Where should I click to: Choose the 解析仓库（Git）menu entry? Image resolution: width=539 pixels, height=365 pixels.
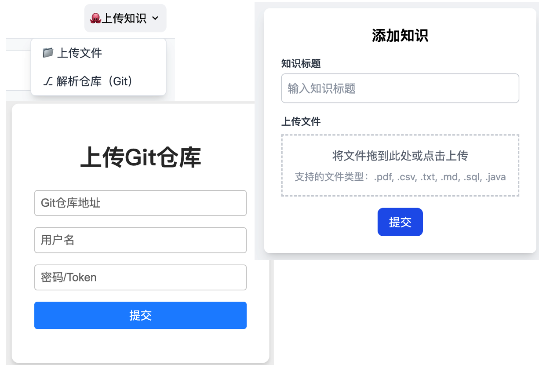point(95,81)
